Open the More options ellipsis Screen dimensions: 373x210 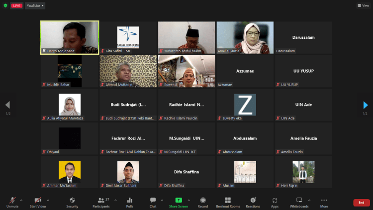tap(324, 203)
